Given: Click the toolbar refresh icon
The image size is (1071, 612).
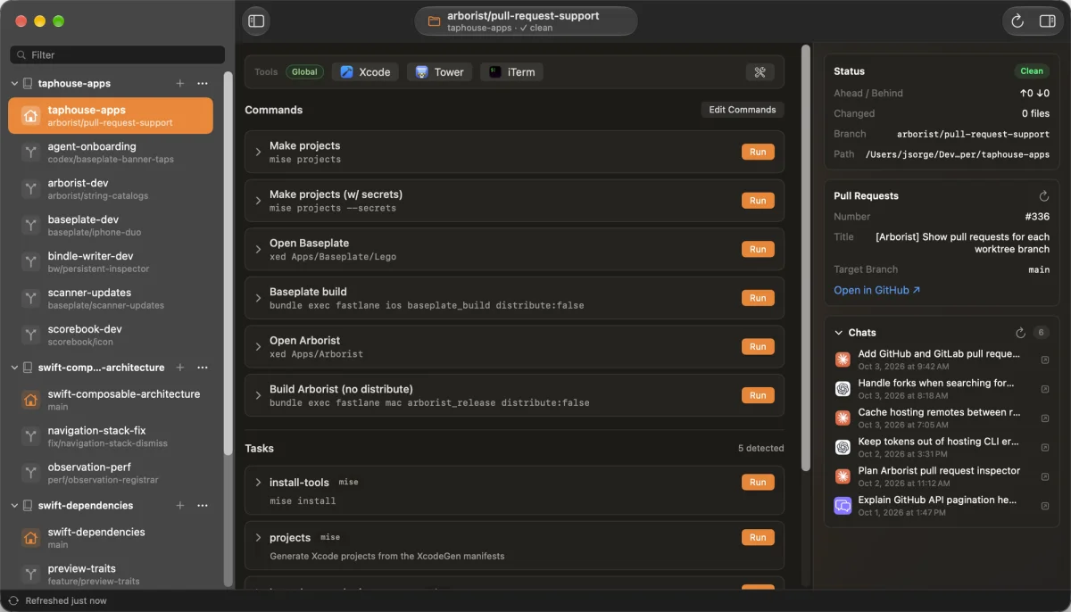Looking at the screenshot, I should 1017,21.
